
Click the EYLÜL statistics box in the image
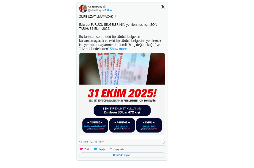pos(149,125)
